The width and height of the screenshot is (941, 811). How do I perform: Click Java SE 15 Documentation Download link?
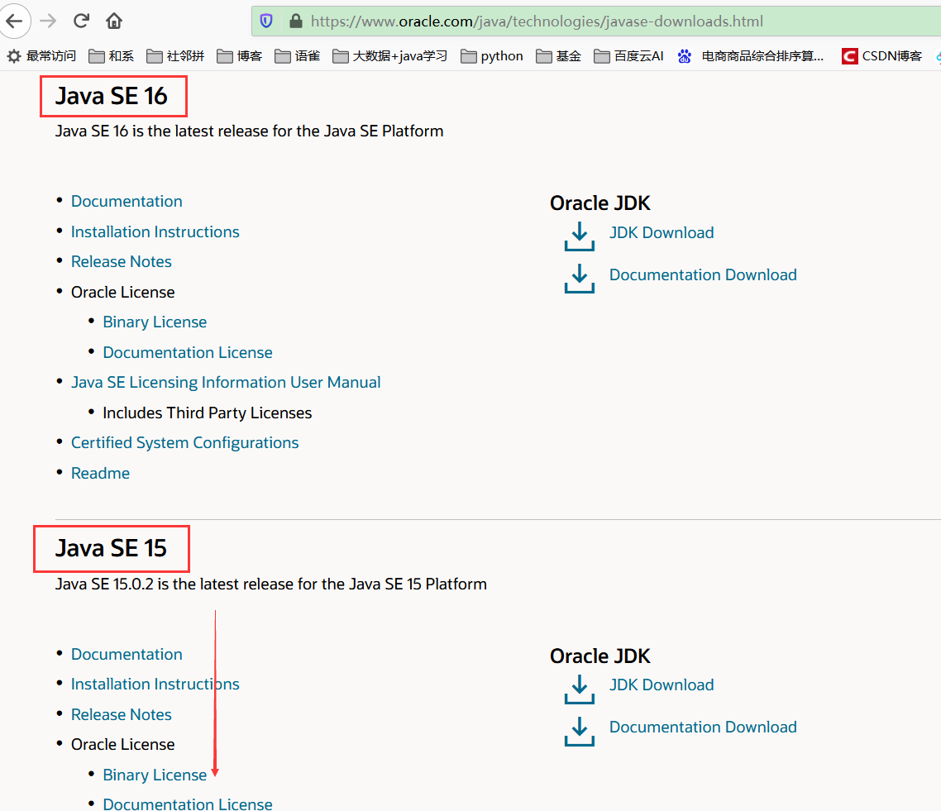(x=703, y=727)
